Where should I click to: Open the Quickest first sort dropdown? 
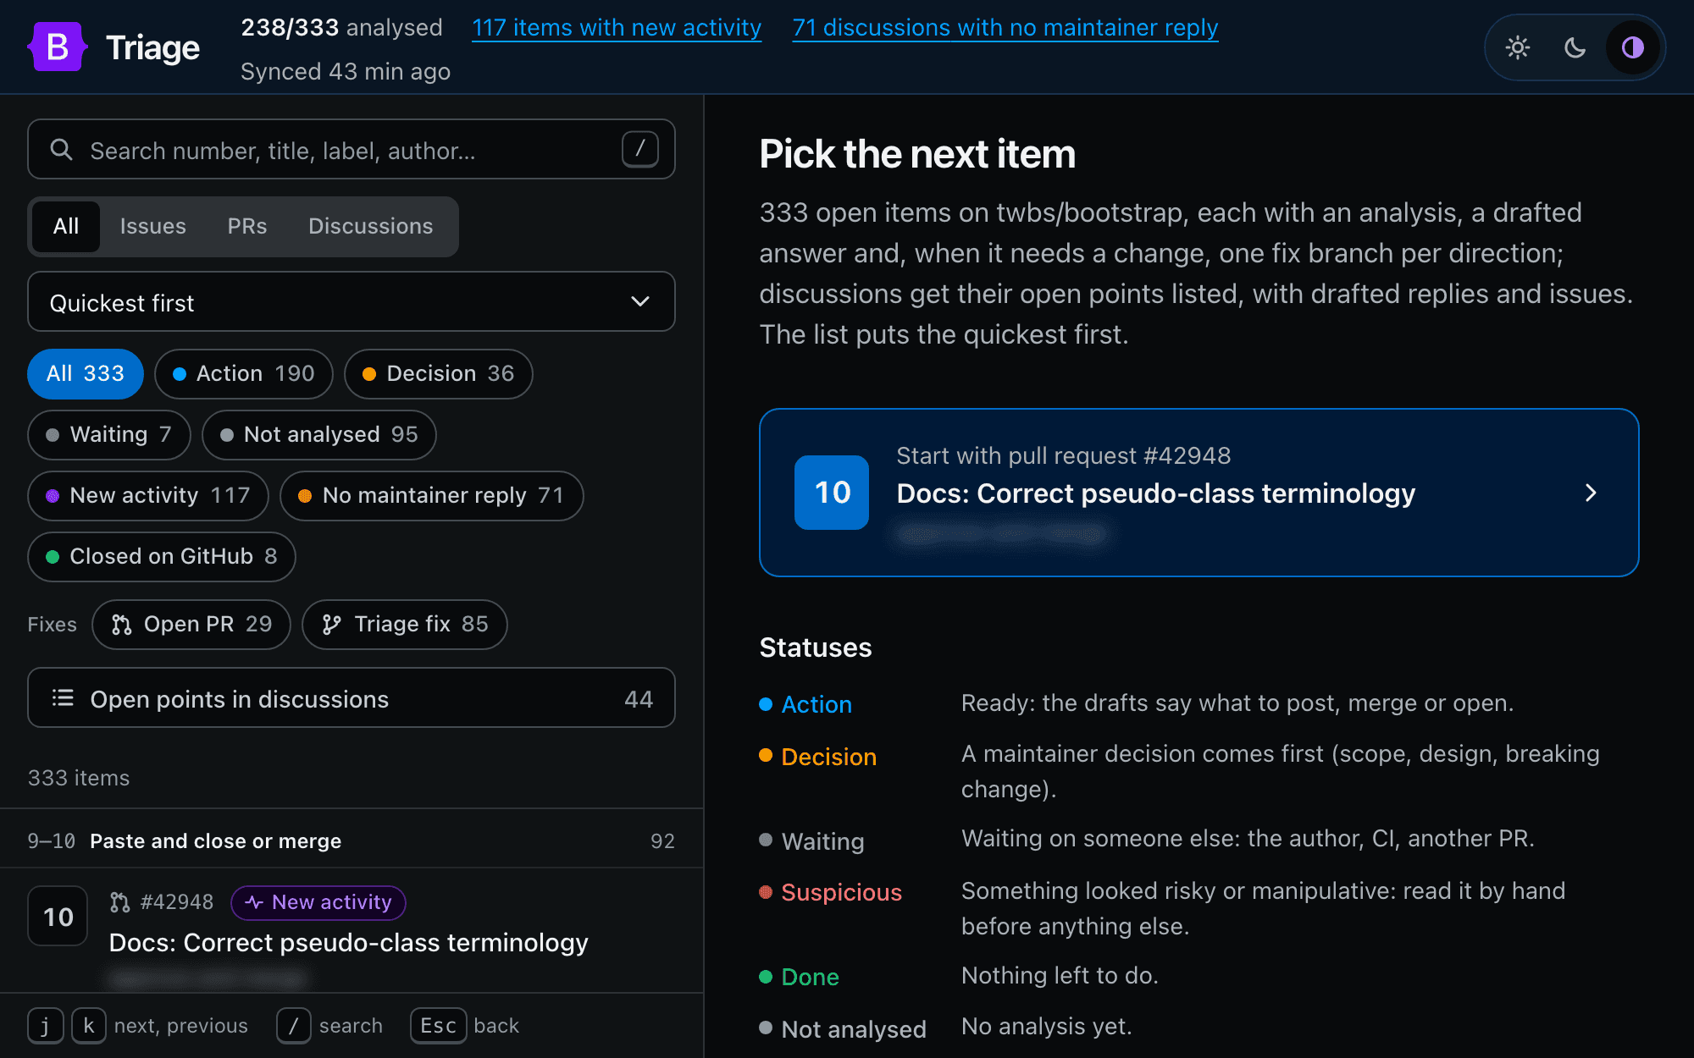point(352,302)
